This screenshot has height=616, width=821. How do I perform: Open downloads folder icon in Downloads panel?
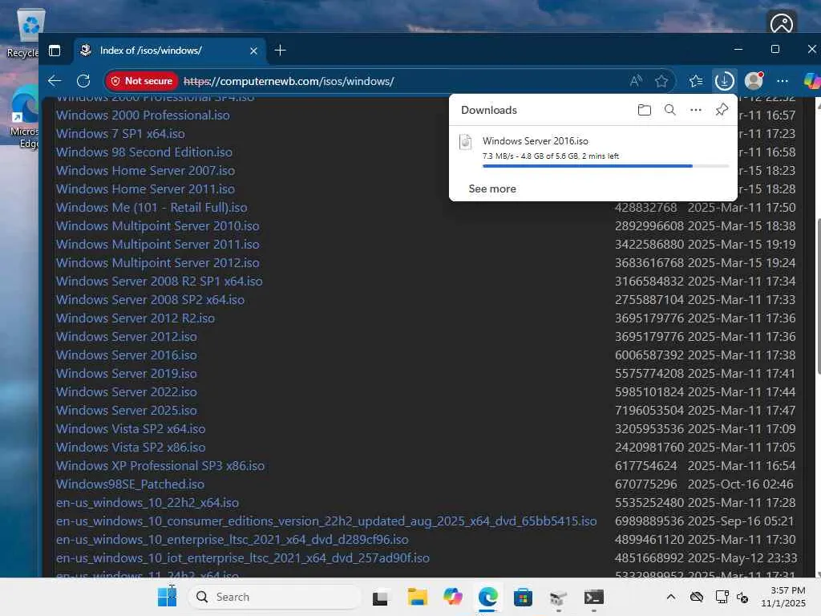[x=645, y=109]
